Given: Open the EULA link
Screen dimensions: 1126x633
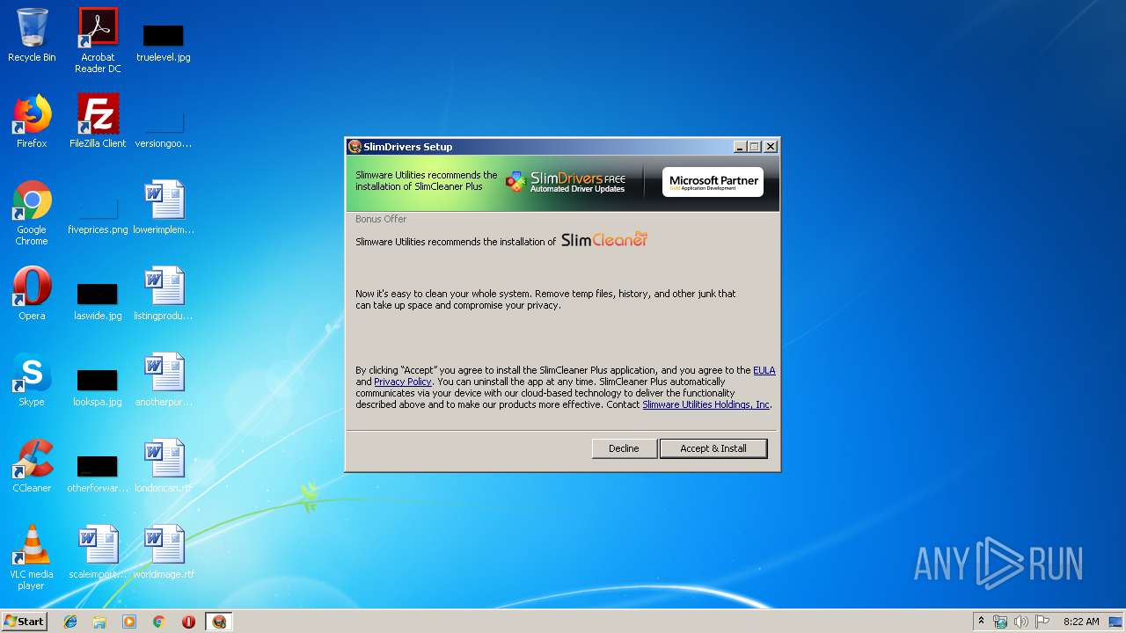Looking at the screenshot, I should pyautogui.click(x=764, y=370).
